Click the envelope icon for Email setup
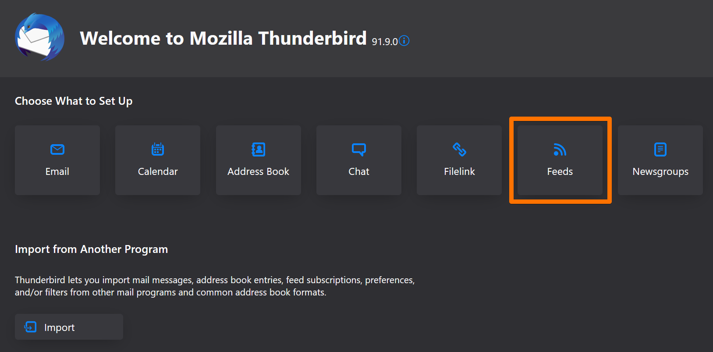The height and width of the screenshot is (352, 713). pos(57,149)
